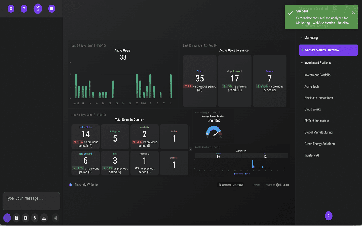Open settings via the gear icon
Image resolution: width=362 pixels, height=226 pixels.
pyautogui.click(x=11, y=9)
